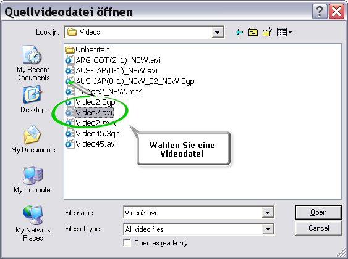Click the Video45.3gp file icon
Viewport: 348px width, 259px height.
[x=69, y=134]
